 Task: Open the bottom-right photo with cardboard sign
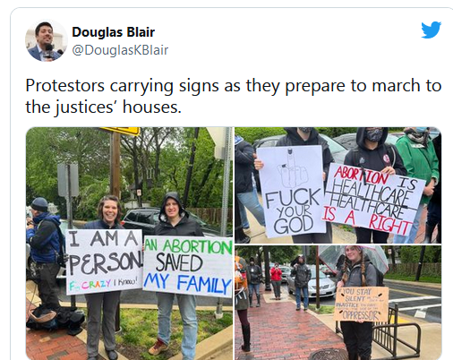[338, 303]
